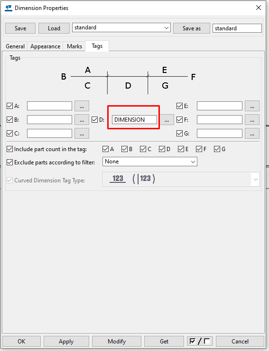Image resolution: width=269 pixels, height=351 pixels.
Task: Click the toggle all checkboxes on/off button
Action: coord(200,341)
